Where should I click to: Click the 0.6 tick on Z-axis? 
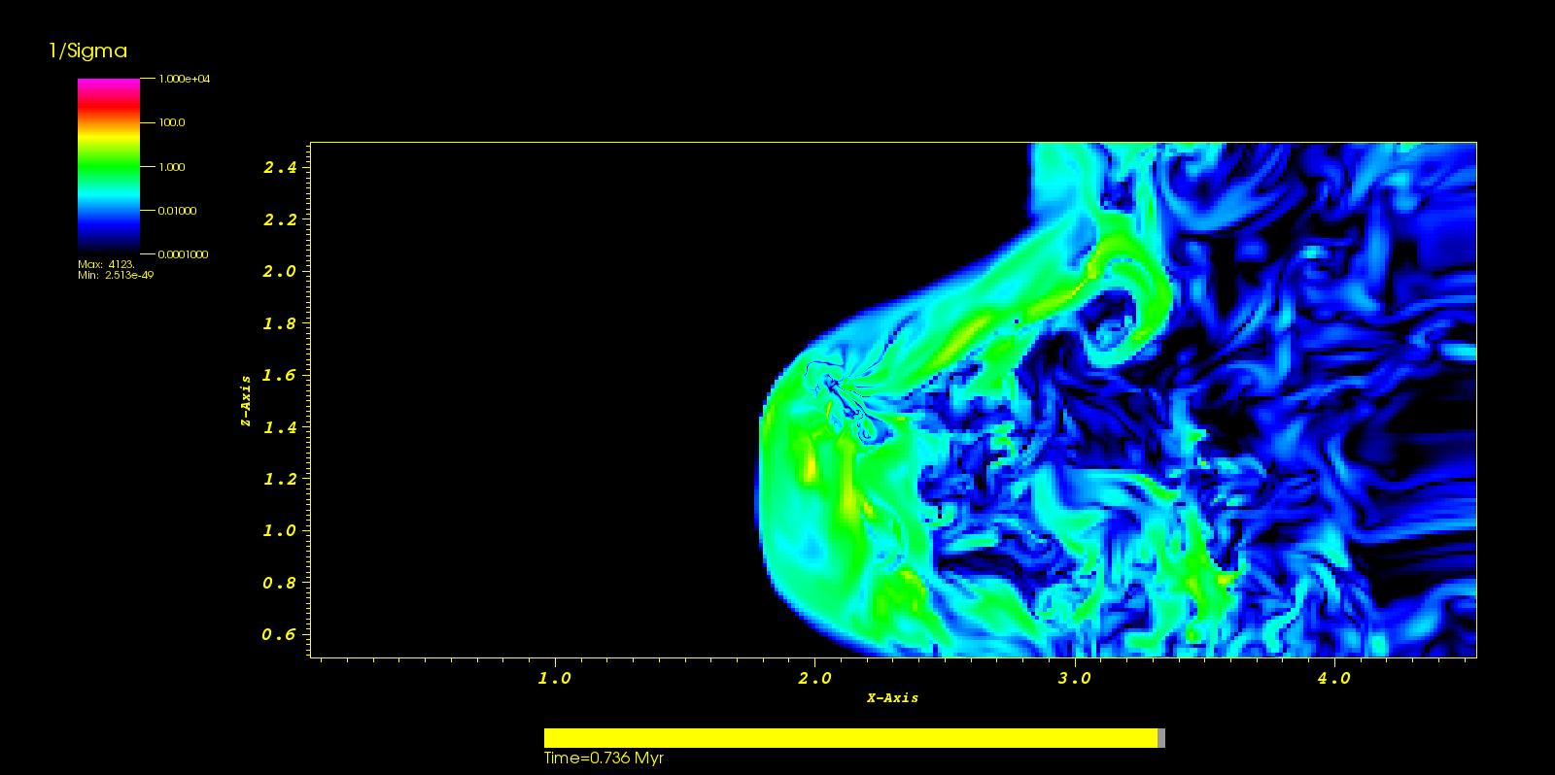click(279, 634)
